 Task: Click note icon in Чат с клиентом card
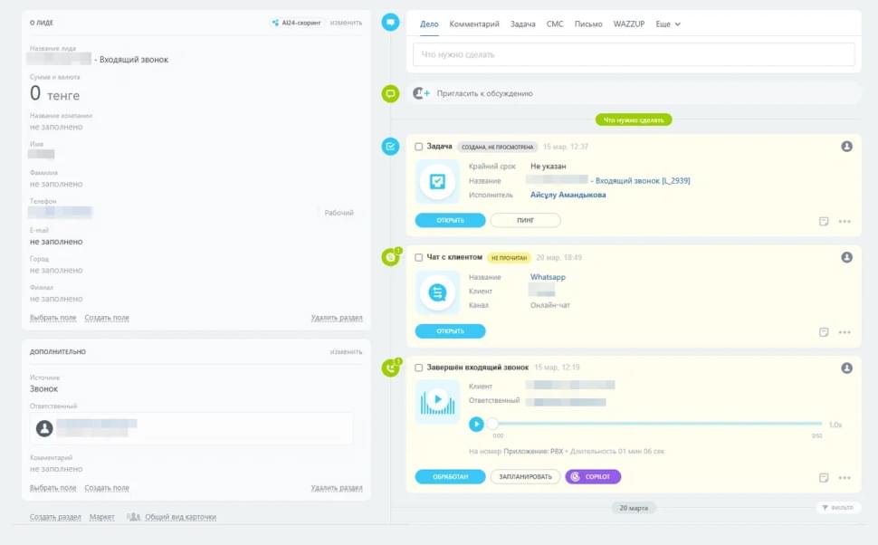coord(824,332)
